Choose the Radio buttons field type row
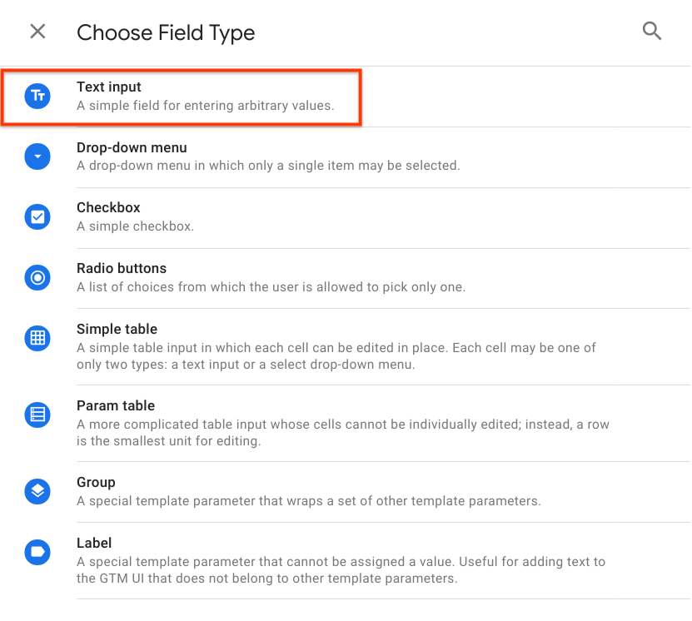This screenshot has height=621, width=692. (250, 277)
